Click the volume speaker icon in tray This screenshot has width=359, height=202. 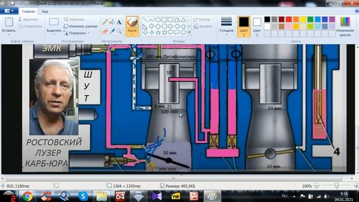326,196
